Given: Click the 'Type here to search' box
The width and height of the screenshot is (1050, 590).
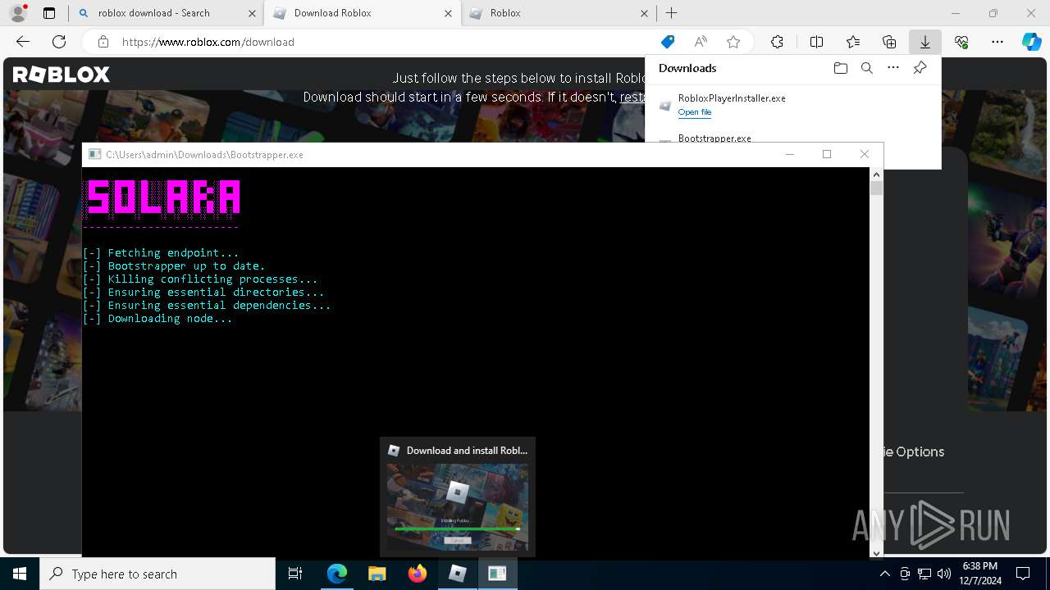Looking at the screenshot, I should (157, 574).
